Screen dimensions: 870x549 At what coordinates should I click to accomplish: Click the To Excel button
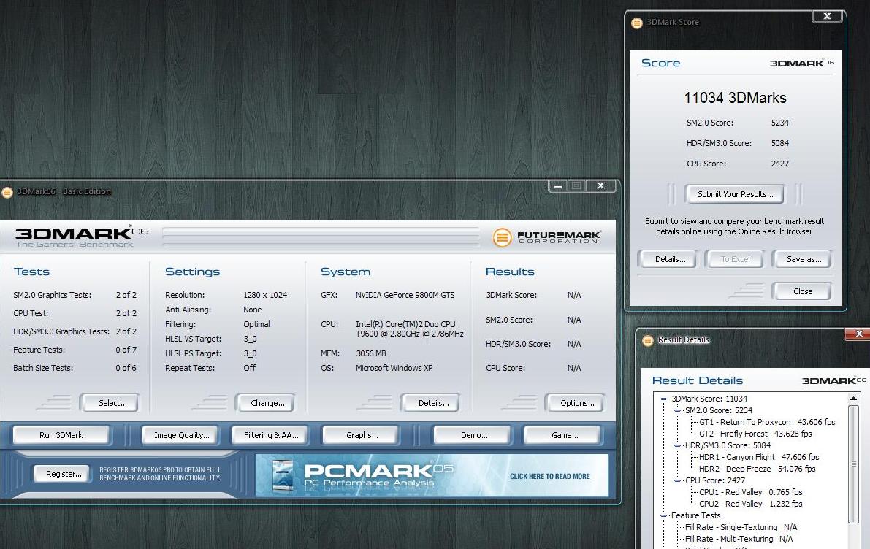[x=735, y=259]
